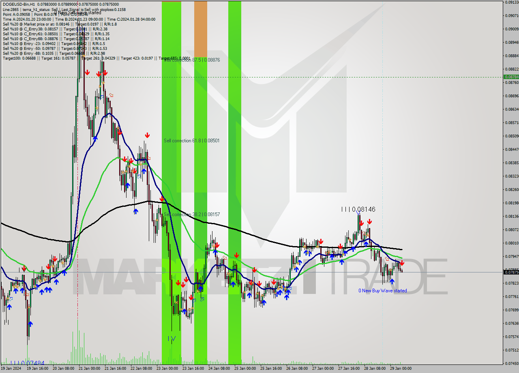Select the '27 Jan 16:00' time axis label

(349, 369)
